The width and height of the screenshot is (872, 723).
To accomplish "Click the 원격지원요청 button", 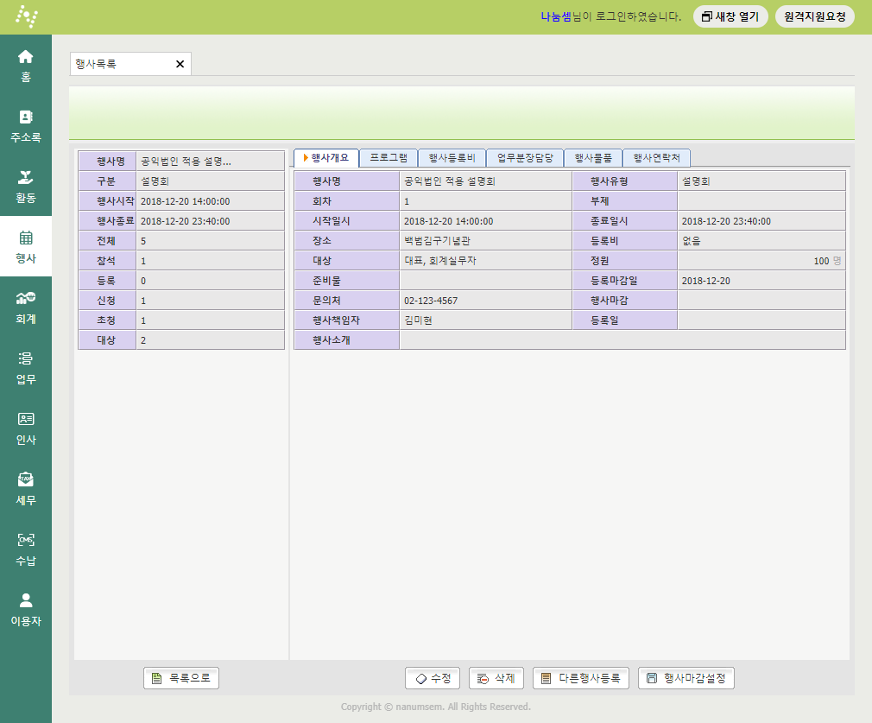I will [815, 16].
